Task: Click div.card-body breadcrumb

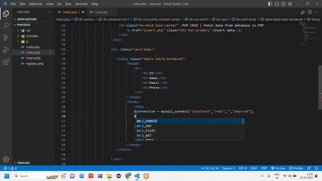Action: [x=246, y=19]
